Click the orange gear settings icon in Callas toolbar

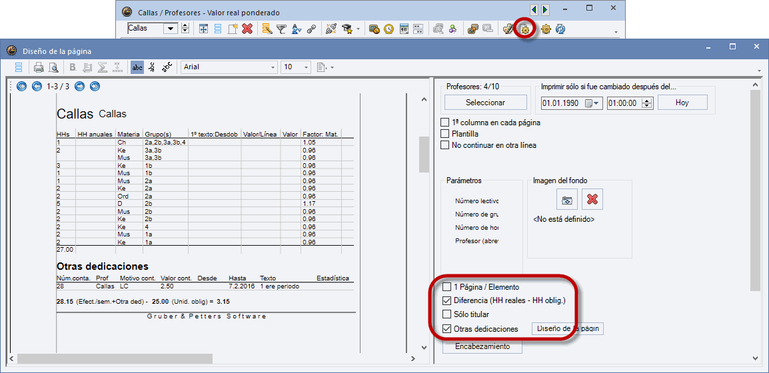[545, 29]
